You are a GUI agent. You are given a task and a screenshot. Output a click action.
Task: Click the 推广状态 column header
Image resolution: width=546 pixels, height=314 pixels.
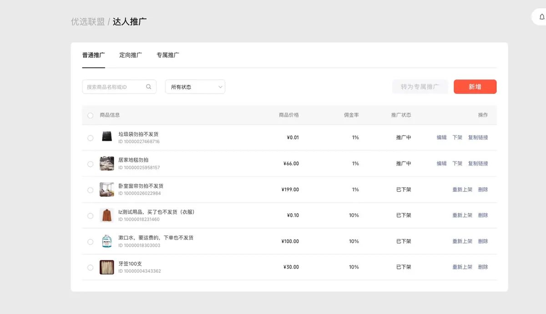(x=401, y=115)
